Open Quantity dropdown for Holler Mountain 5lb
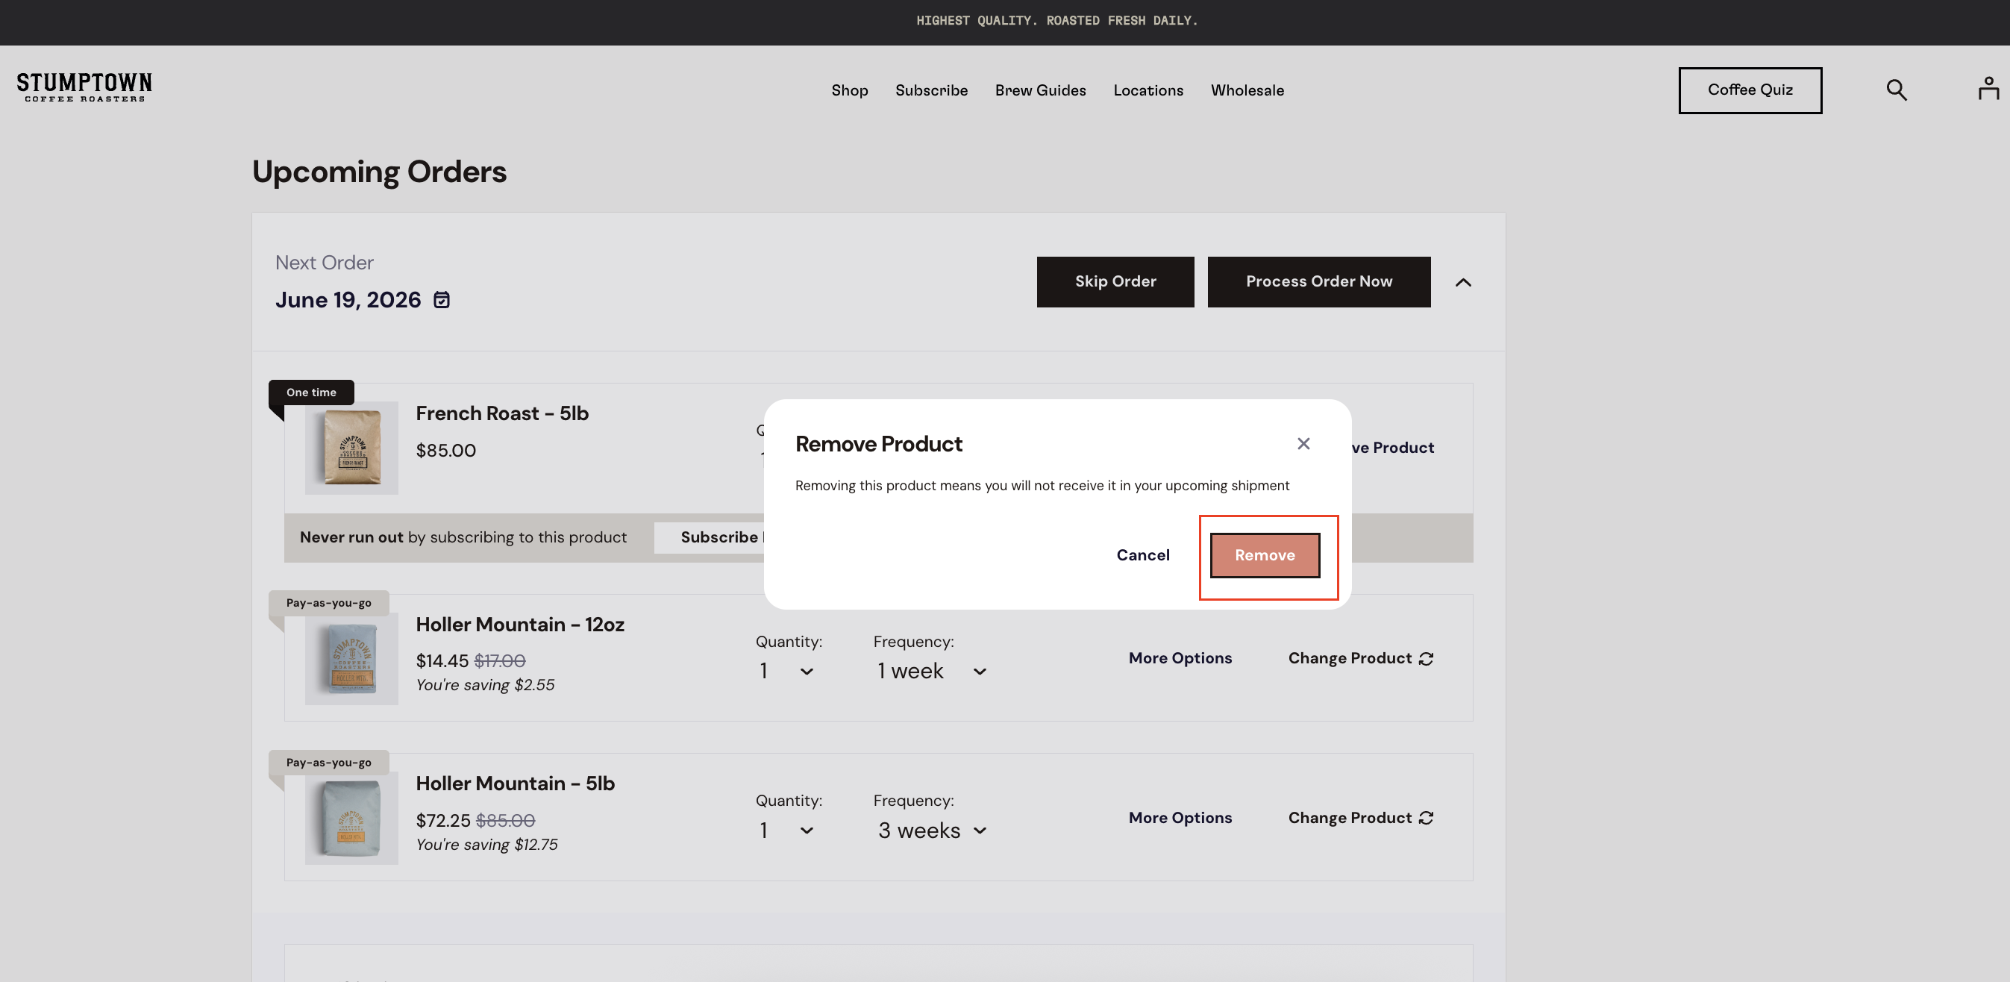2010x982 pixels. pos(786,831)
